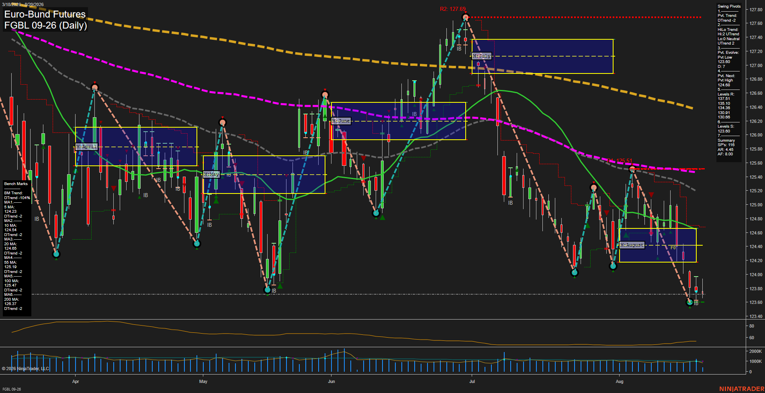Image resolution: width=765 pixels, height=393 pixels.
Task: Click the M:April monthly box label
Action: [x=86, y=147]
